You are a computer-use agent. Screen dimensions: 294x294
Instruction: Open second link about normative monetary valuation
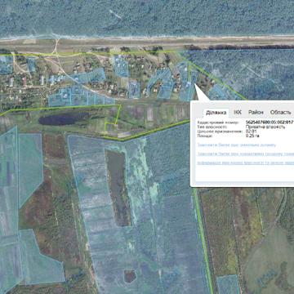[x=246, y=154]
